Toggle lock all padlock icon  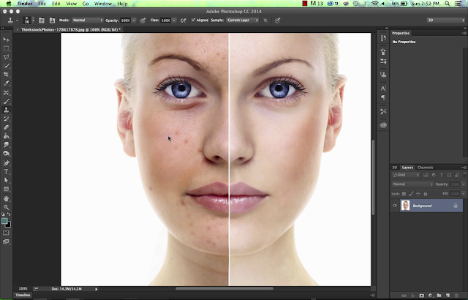tap(426, 194)
